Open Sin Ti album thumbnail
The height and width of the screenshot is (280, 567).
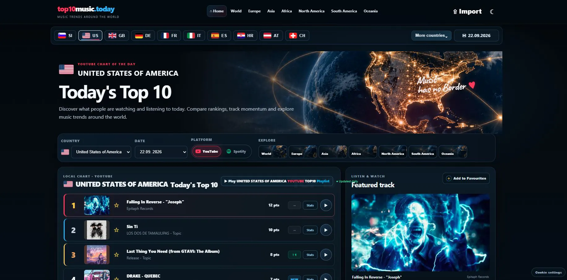coord(97,230)
